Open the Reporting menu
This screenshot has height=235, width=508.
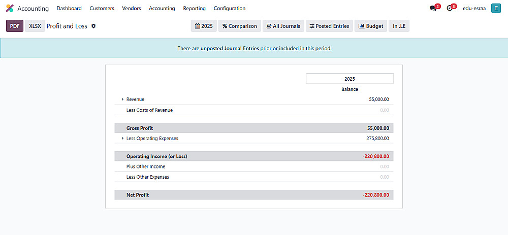[x=194, y=9]
